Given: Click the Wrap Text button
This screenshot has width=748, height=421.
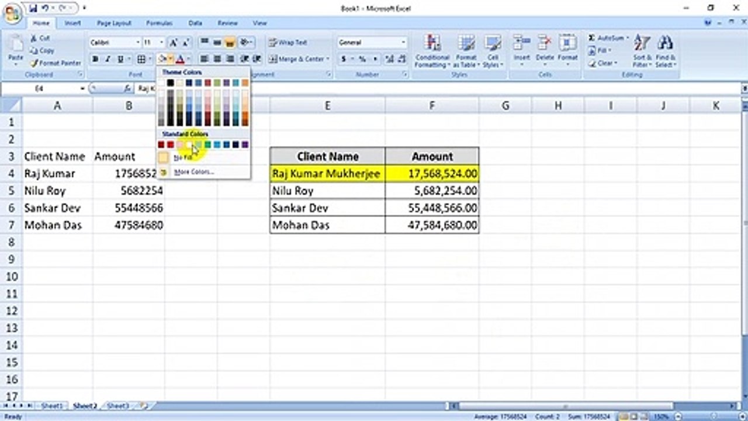Looking at the screenshot, I should (x=288, y=43).
